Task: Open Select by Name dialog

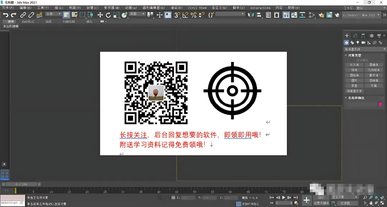Action: (75, 15)
